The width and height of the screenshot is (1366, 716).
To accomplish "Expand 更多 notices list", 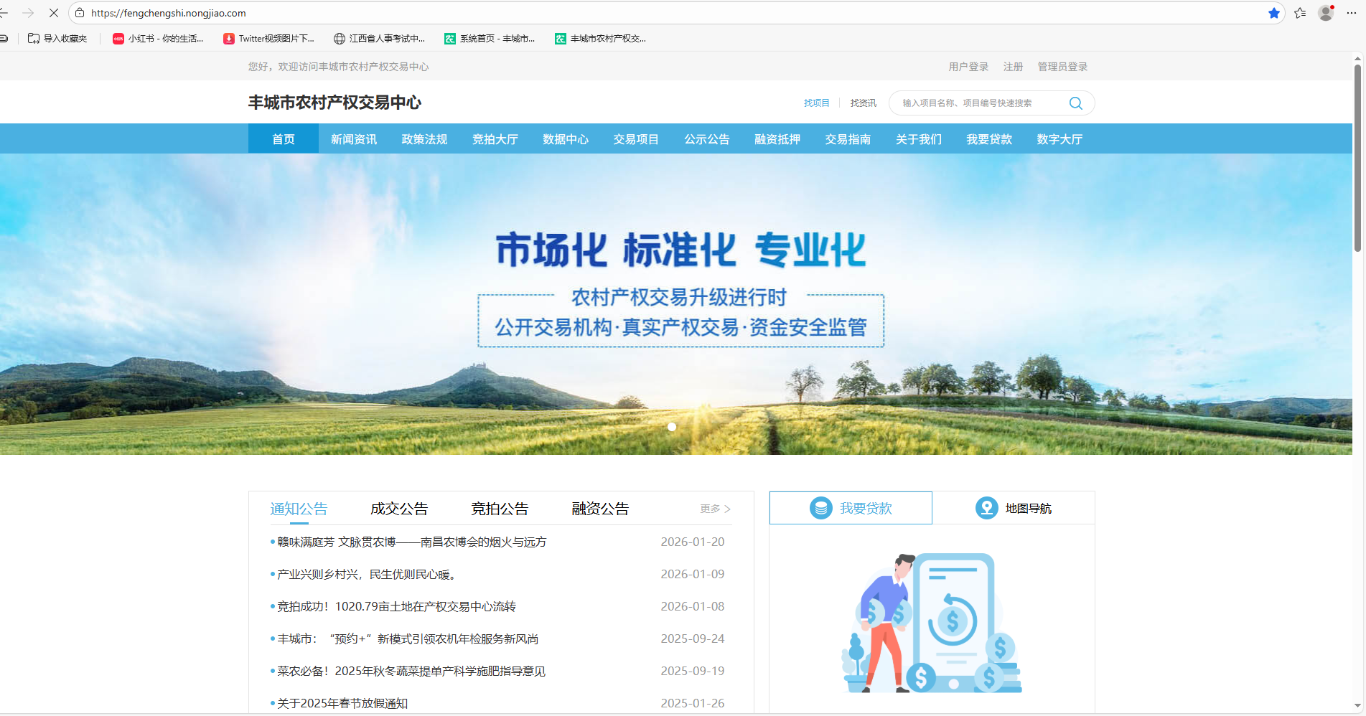I will (x=715, y=509).
